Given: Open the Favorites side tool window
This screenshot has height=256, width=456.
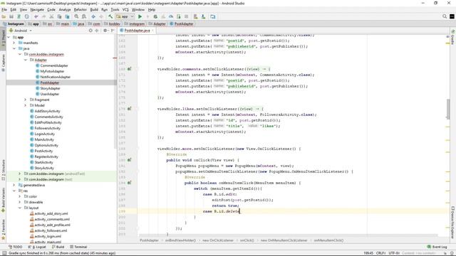Looking at the screenshot, I should pos(3,230).
